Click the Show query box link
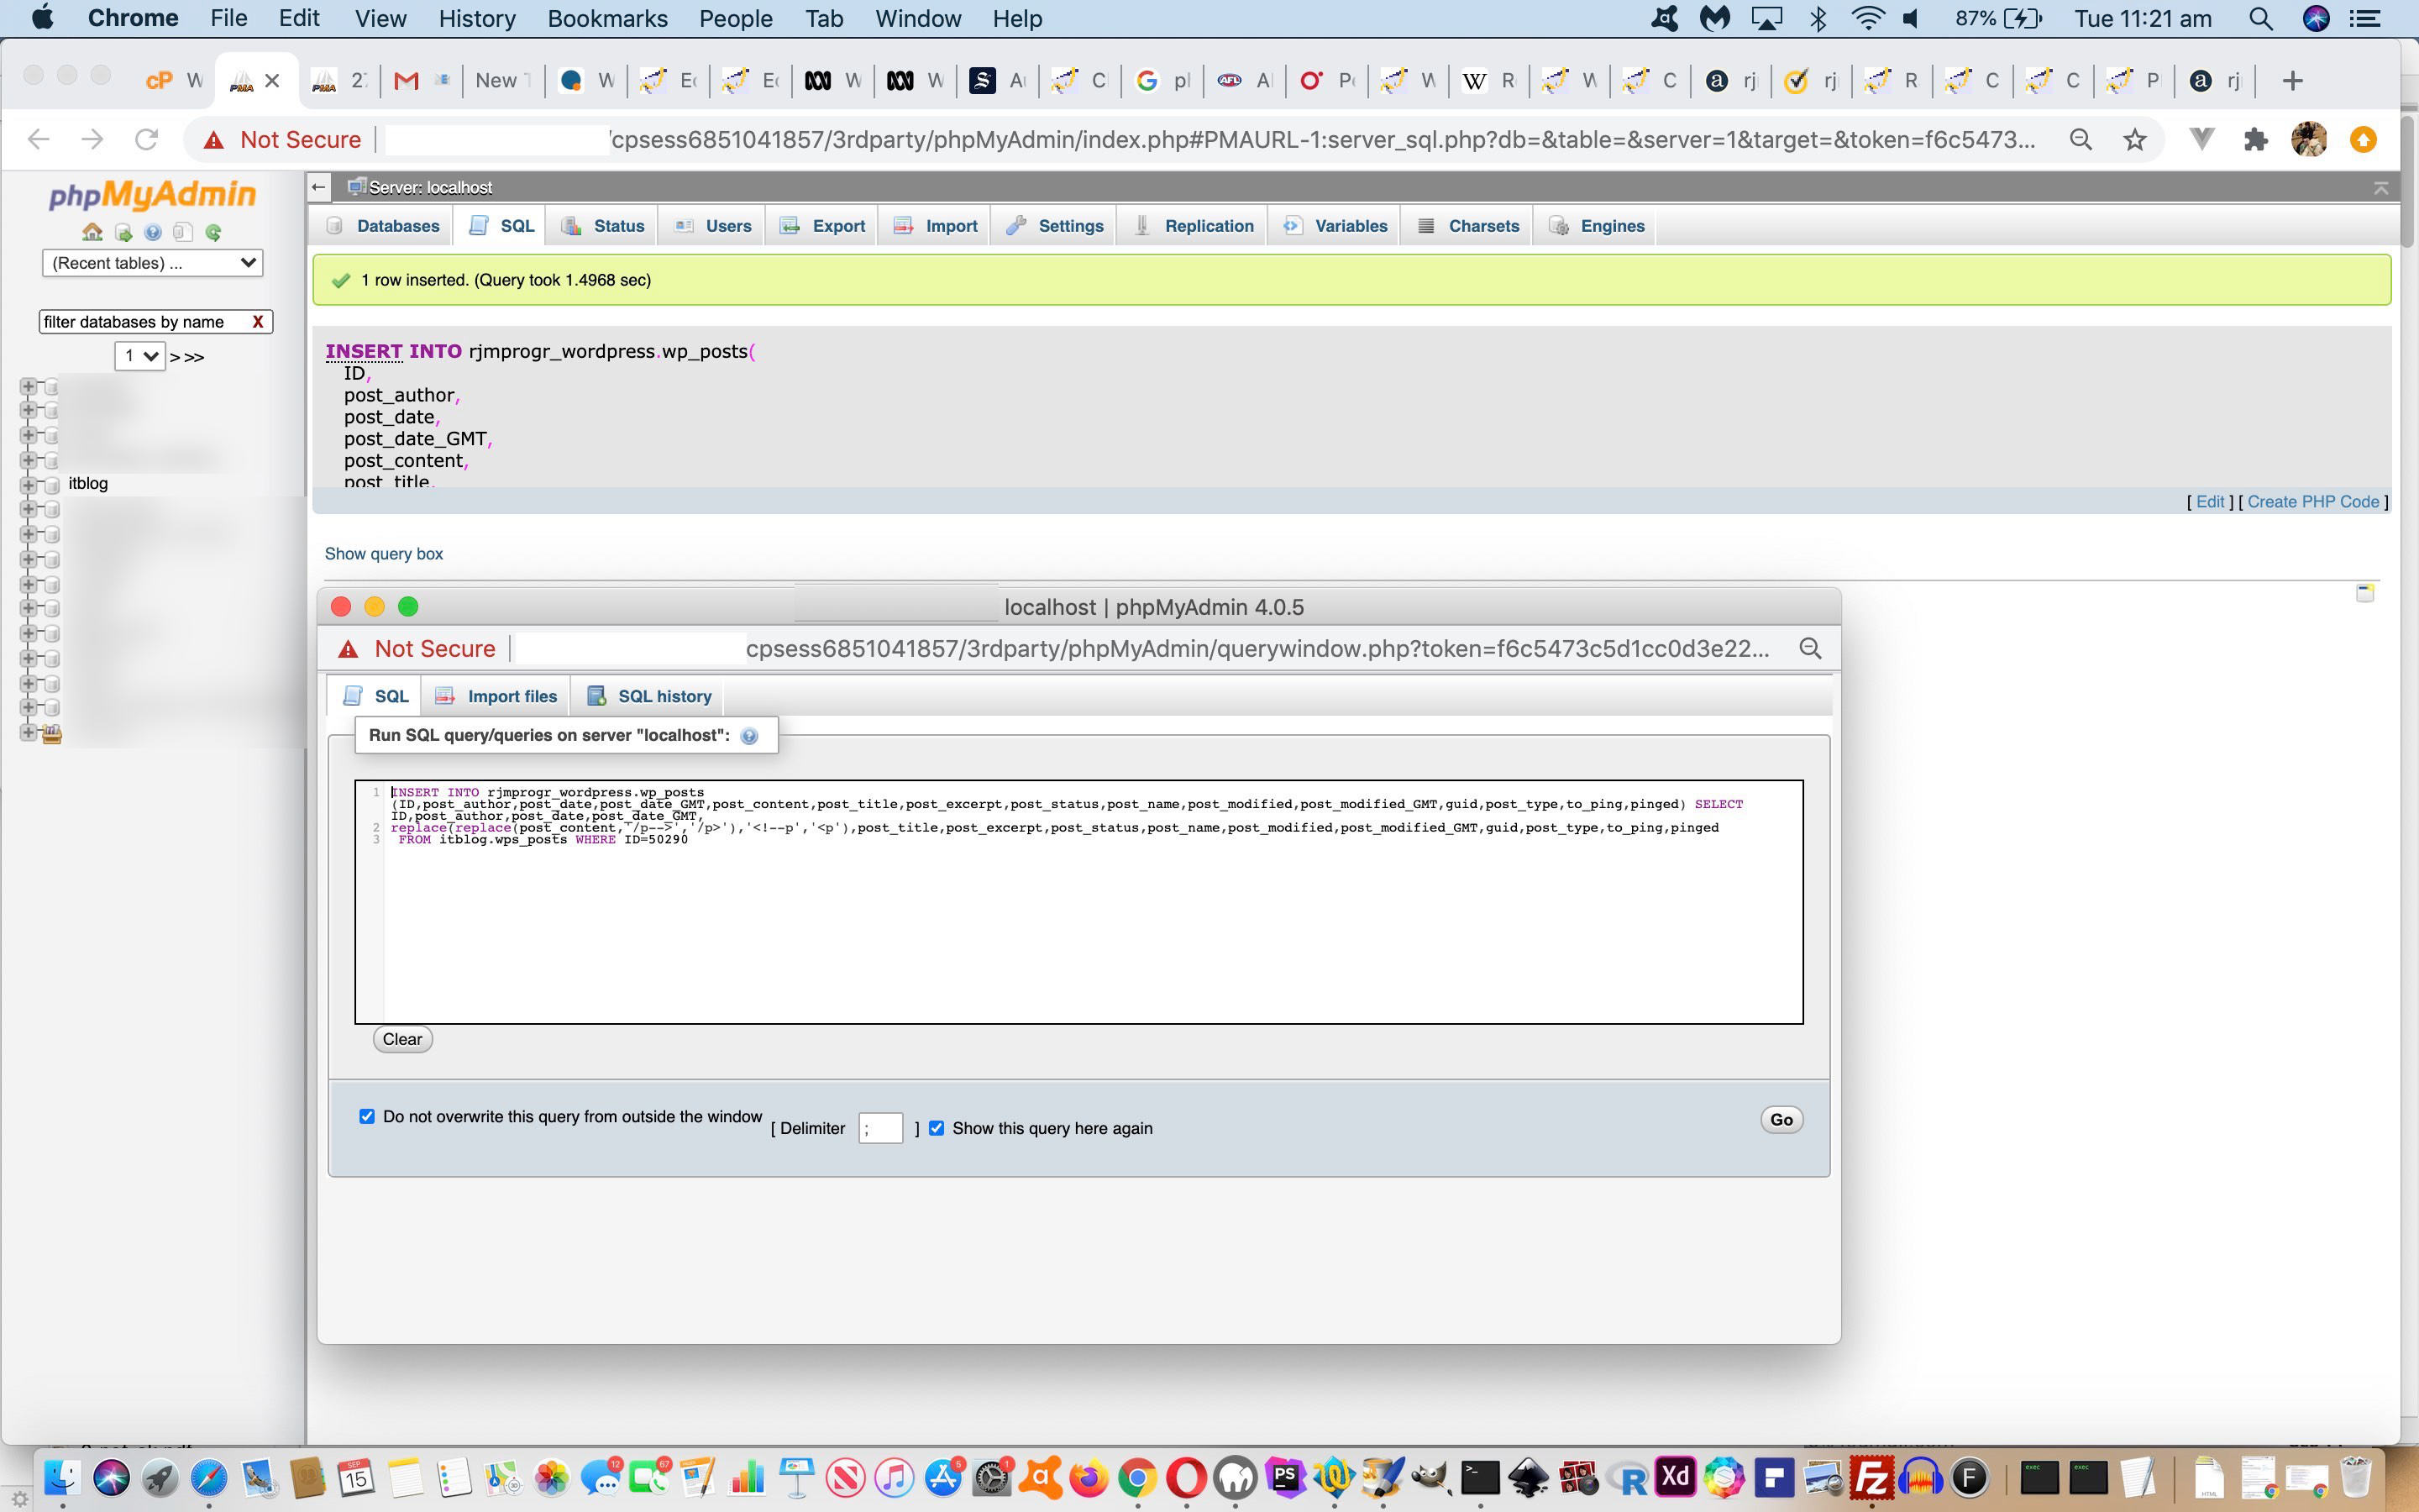Viewport: 2419px width, 1512px height. 384,554
